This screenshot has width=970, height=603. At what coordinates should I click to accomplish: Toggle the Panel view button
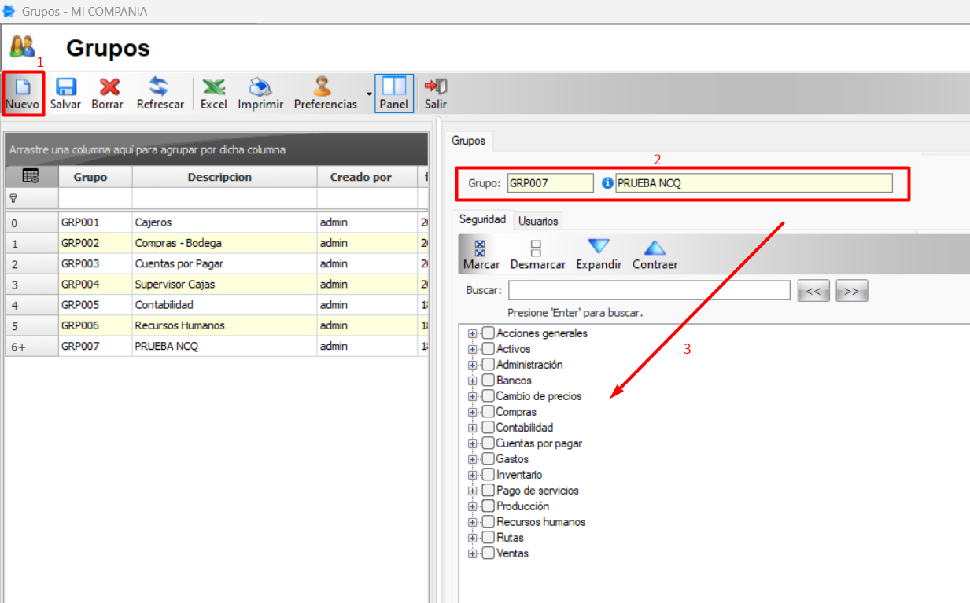pyautogui.click(x=393, y=93)
